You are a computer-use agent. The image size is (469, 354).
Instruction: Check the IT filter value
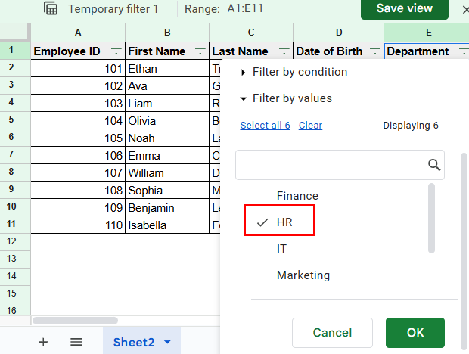[281, 249]
